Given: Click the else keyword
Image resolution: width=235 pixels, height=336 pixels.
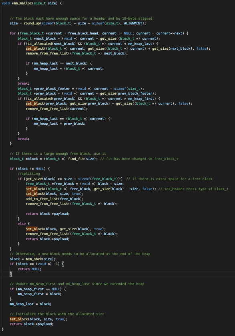Looking at the screenshot, I should pyautogui.click(x=22, y=224).
